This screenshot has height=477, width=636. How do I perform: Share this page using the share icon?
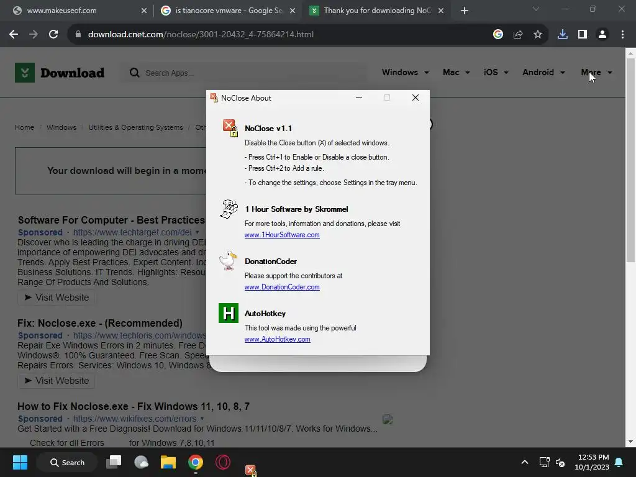(518, 35)
